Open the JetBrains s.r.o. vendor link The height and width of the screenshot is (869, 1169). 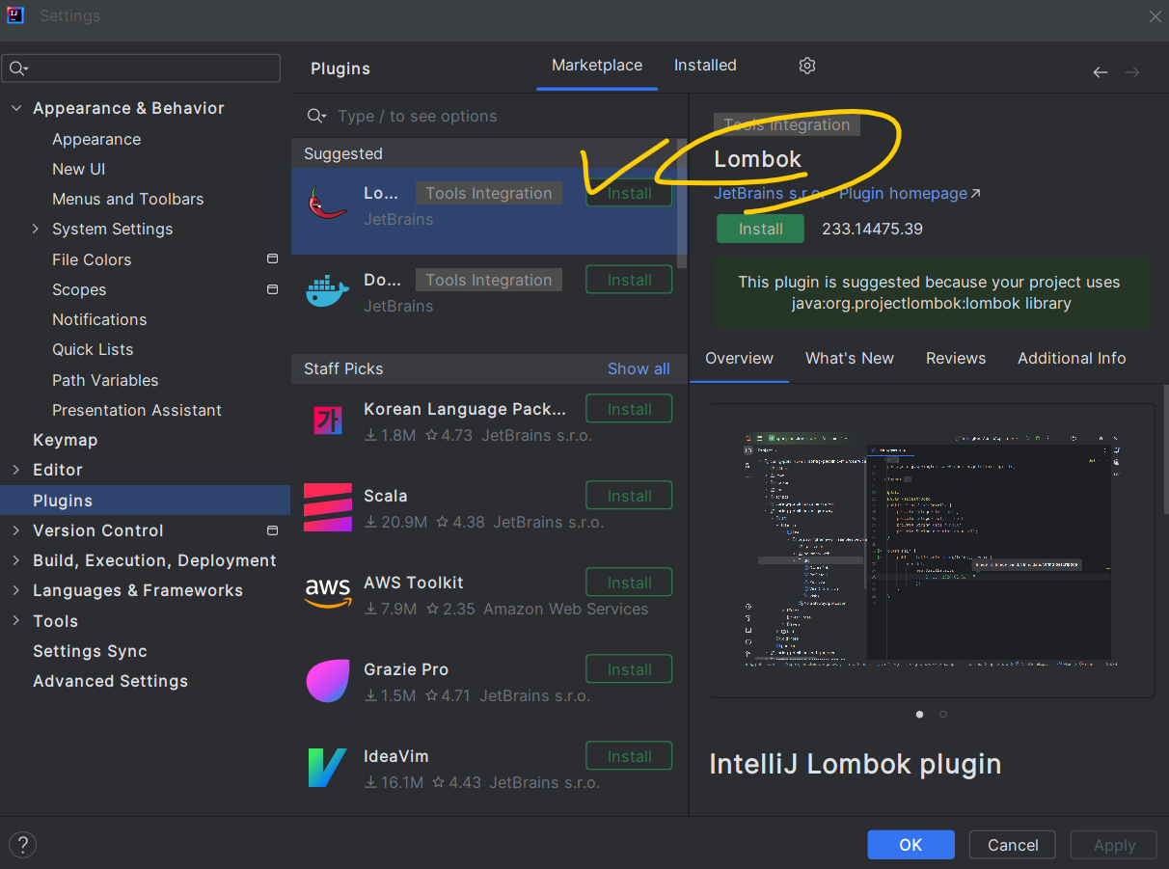[770, 193]
